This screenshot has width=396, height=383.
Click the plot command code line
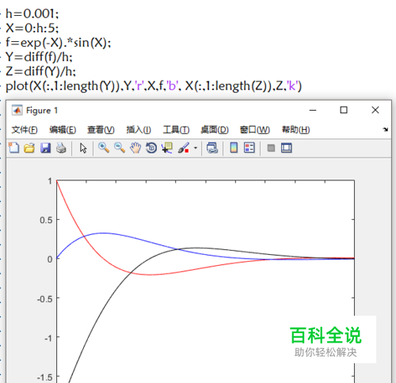[x=154, y=86]
